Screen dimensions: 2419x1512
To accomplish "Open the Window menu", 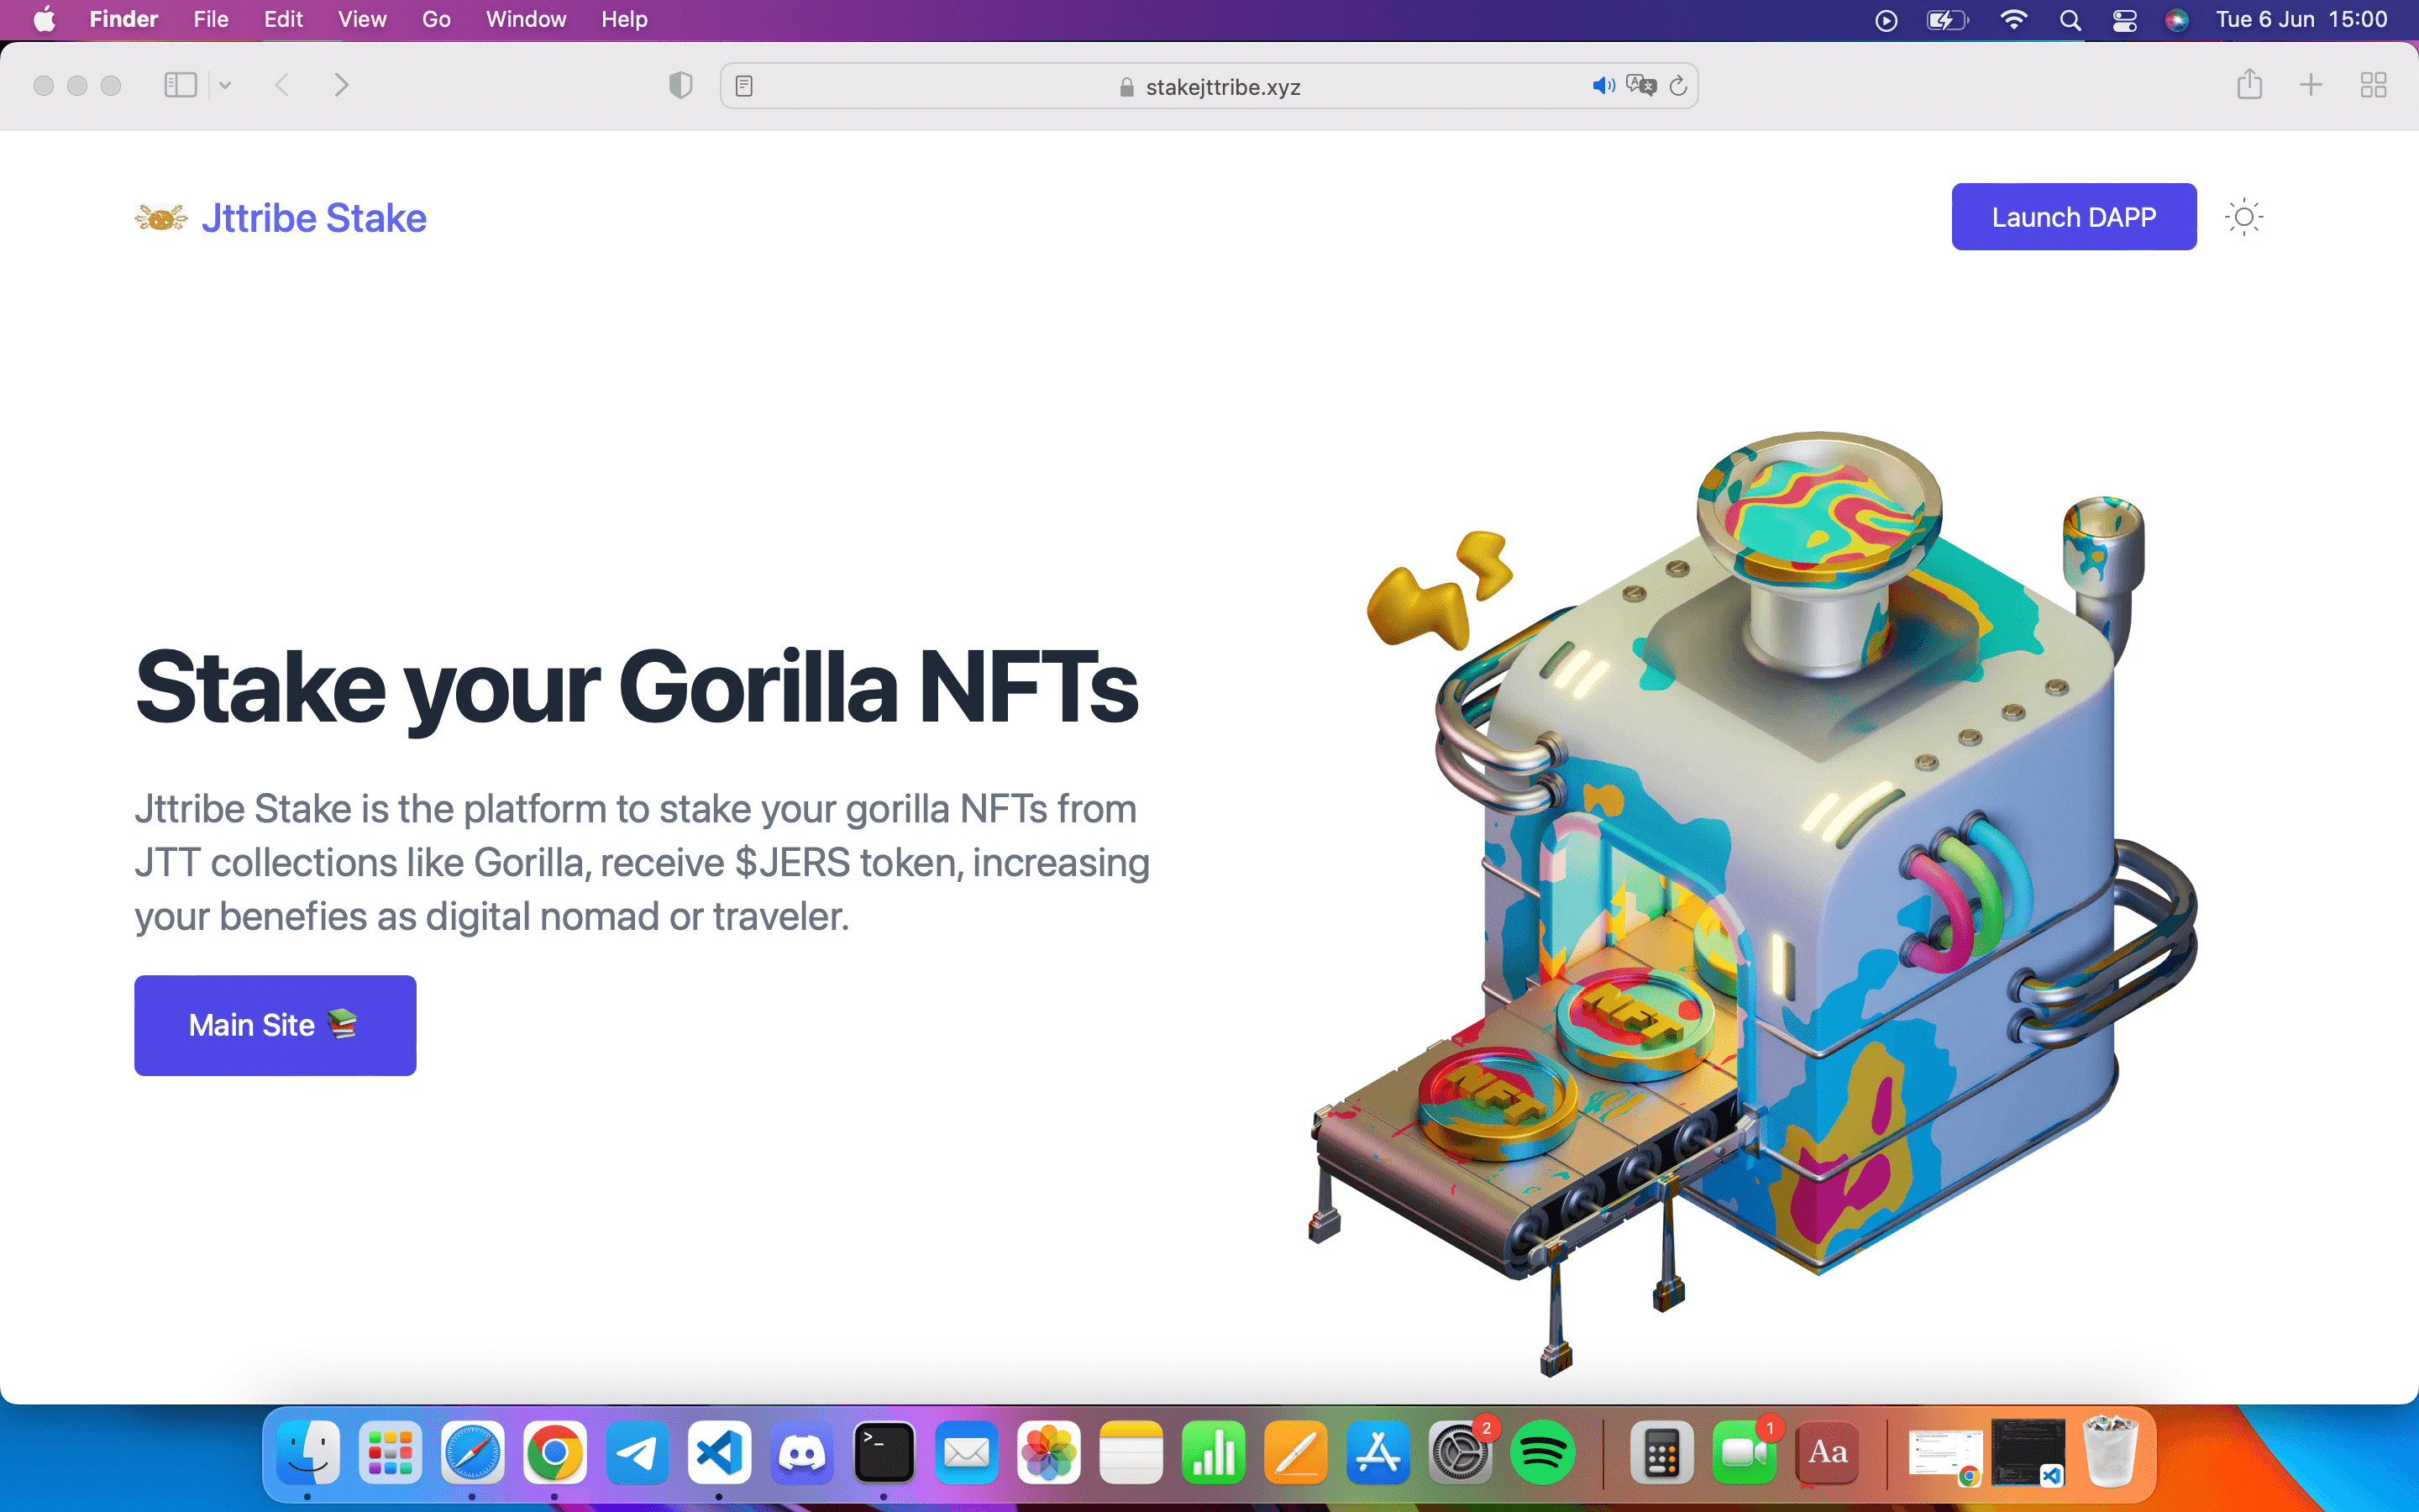I will click(526, 19).
